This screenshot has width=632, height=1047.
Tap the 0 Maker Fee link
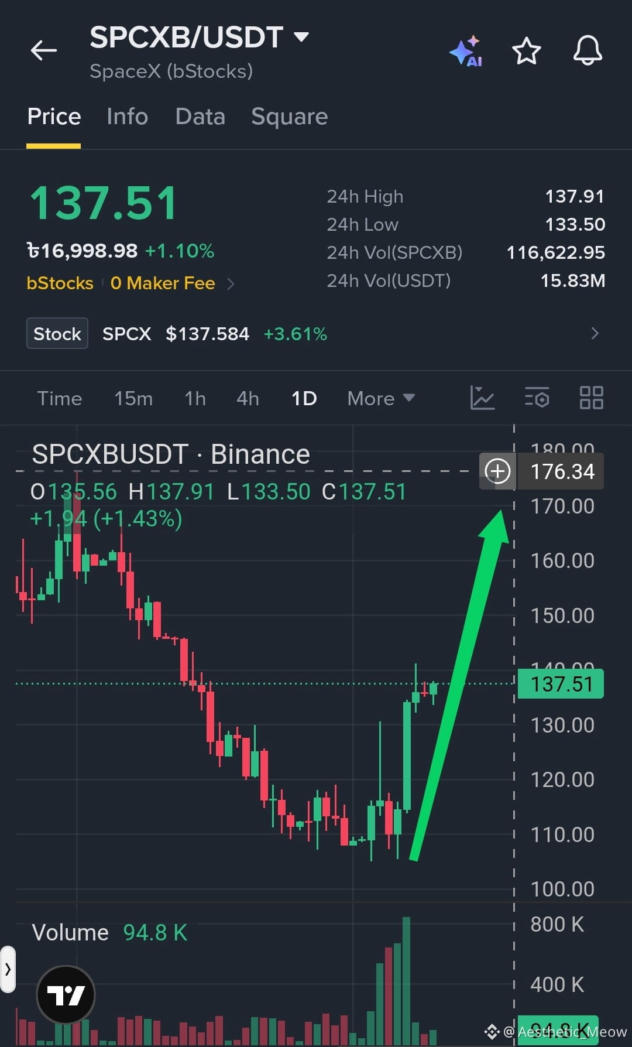pyautogui.click(x=163, y=283)
